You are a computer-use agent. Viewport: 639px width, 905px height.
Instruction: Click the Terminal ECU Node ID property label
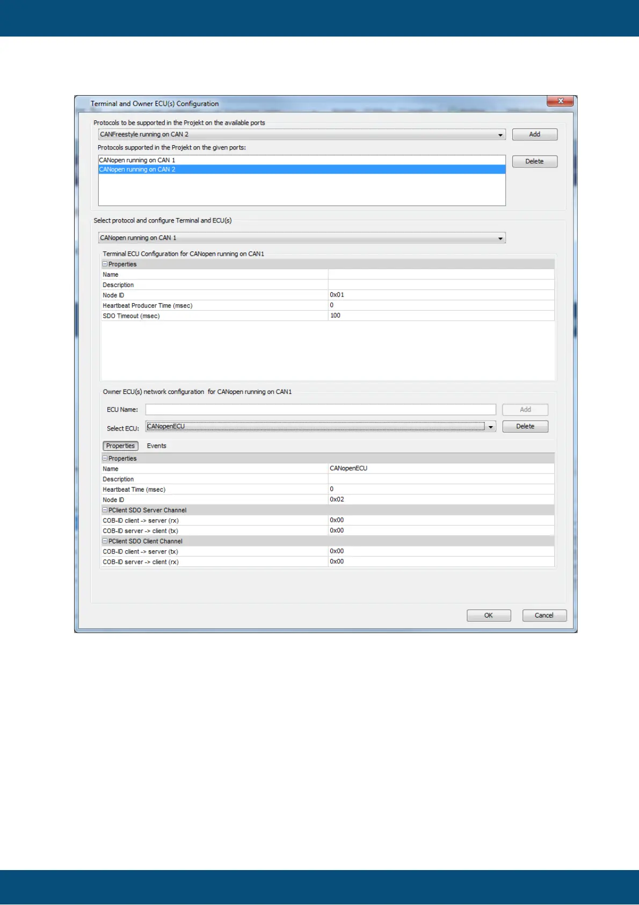113,296
